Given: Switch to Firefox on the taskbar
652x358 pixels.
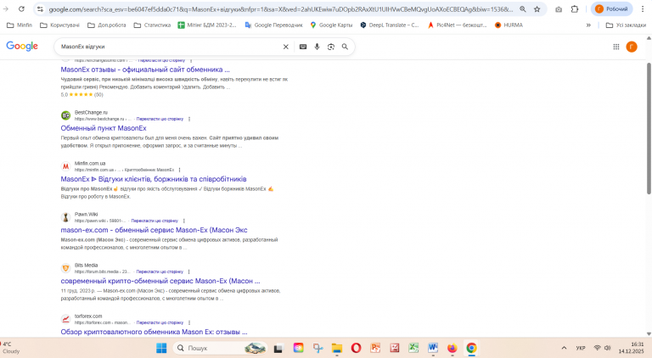Looking at the screenshot, I should 452,348.
